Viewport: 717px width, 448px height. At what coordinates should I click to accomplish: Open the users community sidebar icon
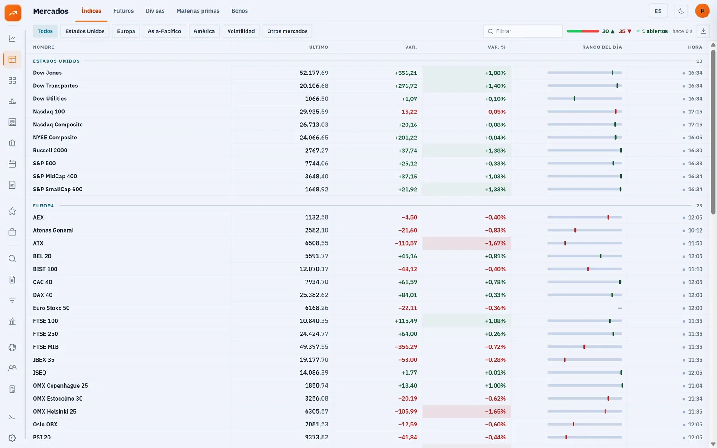click(12, 368)
